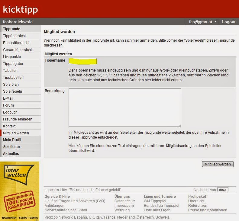Open the fcoberaichwald tipping round title

click(18, 22)
